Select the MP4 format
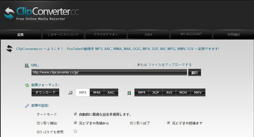Screen dimensions: 254x137 (x=142, y=92)
